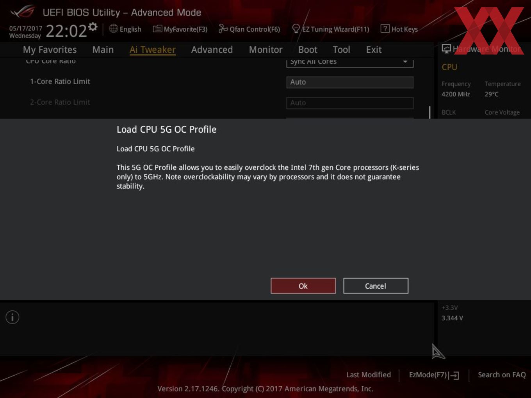This screenshot has width=531, height=398.
Task: Open Qfan Control(F6) fan icon
Action: tap(223, 28)
